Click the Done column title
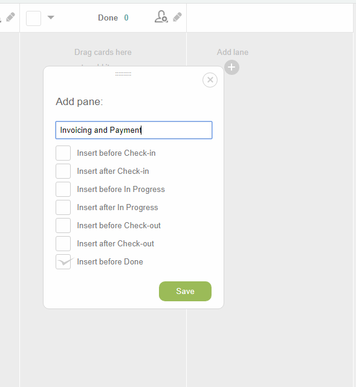Viewport: 356px width, 387px height. coord(108,18)
